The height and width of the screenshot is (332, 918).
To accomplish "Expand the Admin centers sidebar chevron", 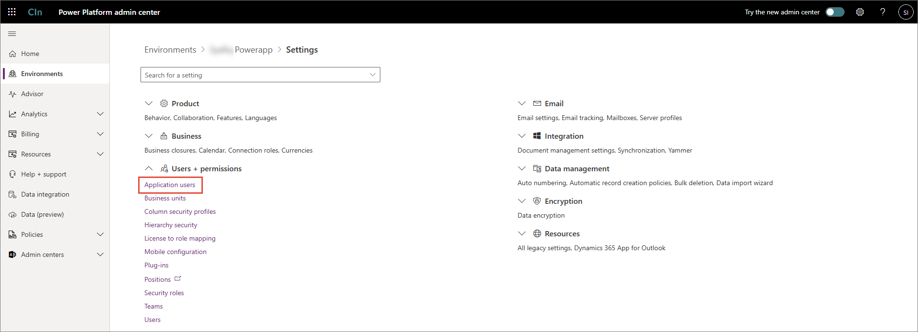I will click(100, 255).
